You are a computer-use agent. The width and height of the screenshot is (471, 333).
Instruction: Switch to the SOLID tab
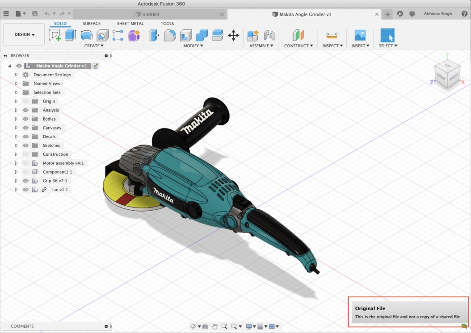click(x=60, y=23)
